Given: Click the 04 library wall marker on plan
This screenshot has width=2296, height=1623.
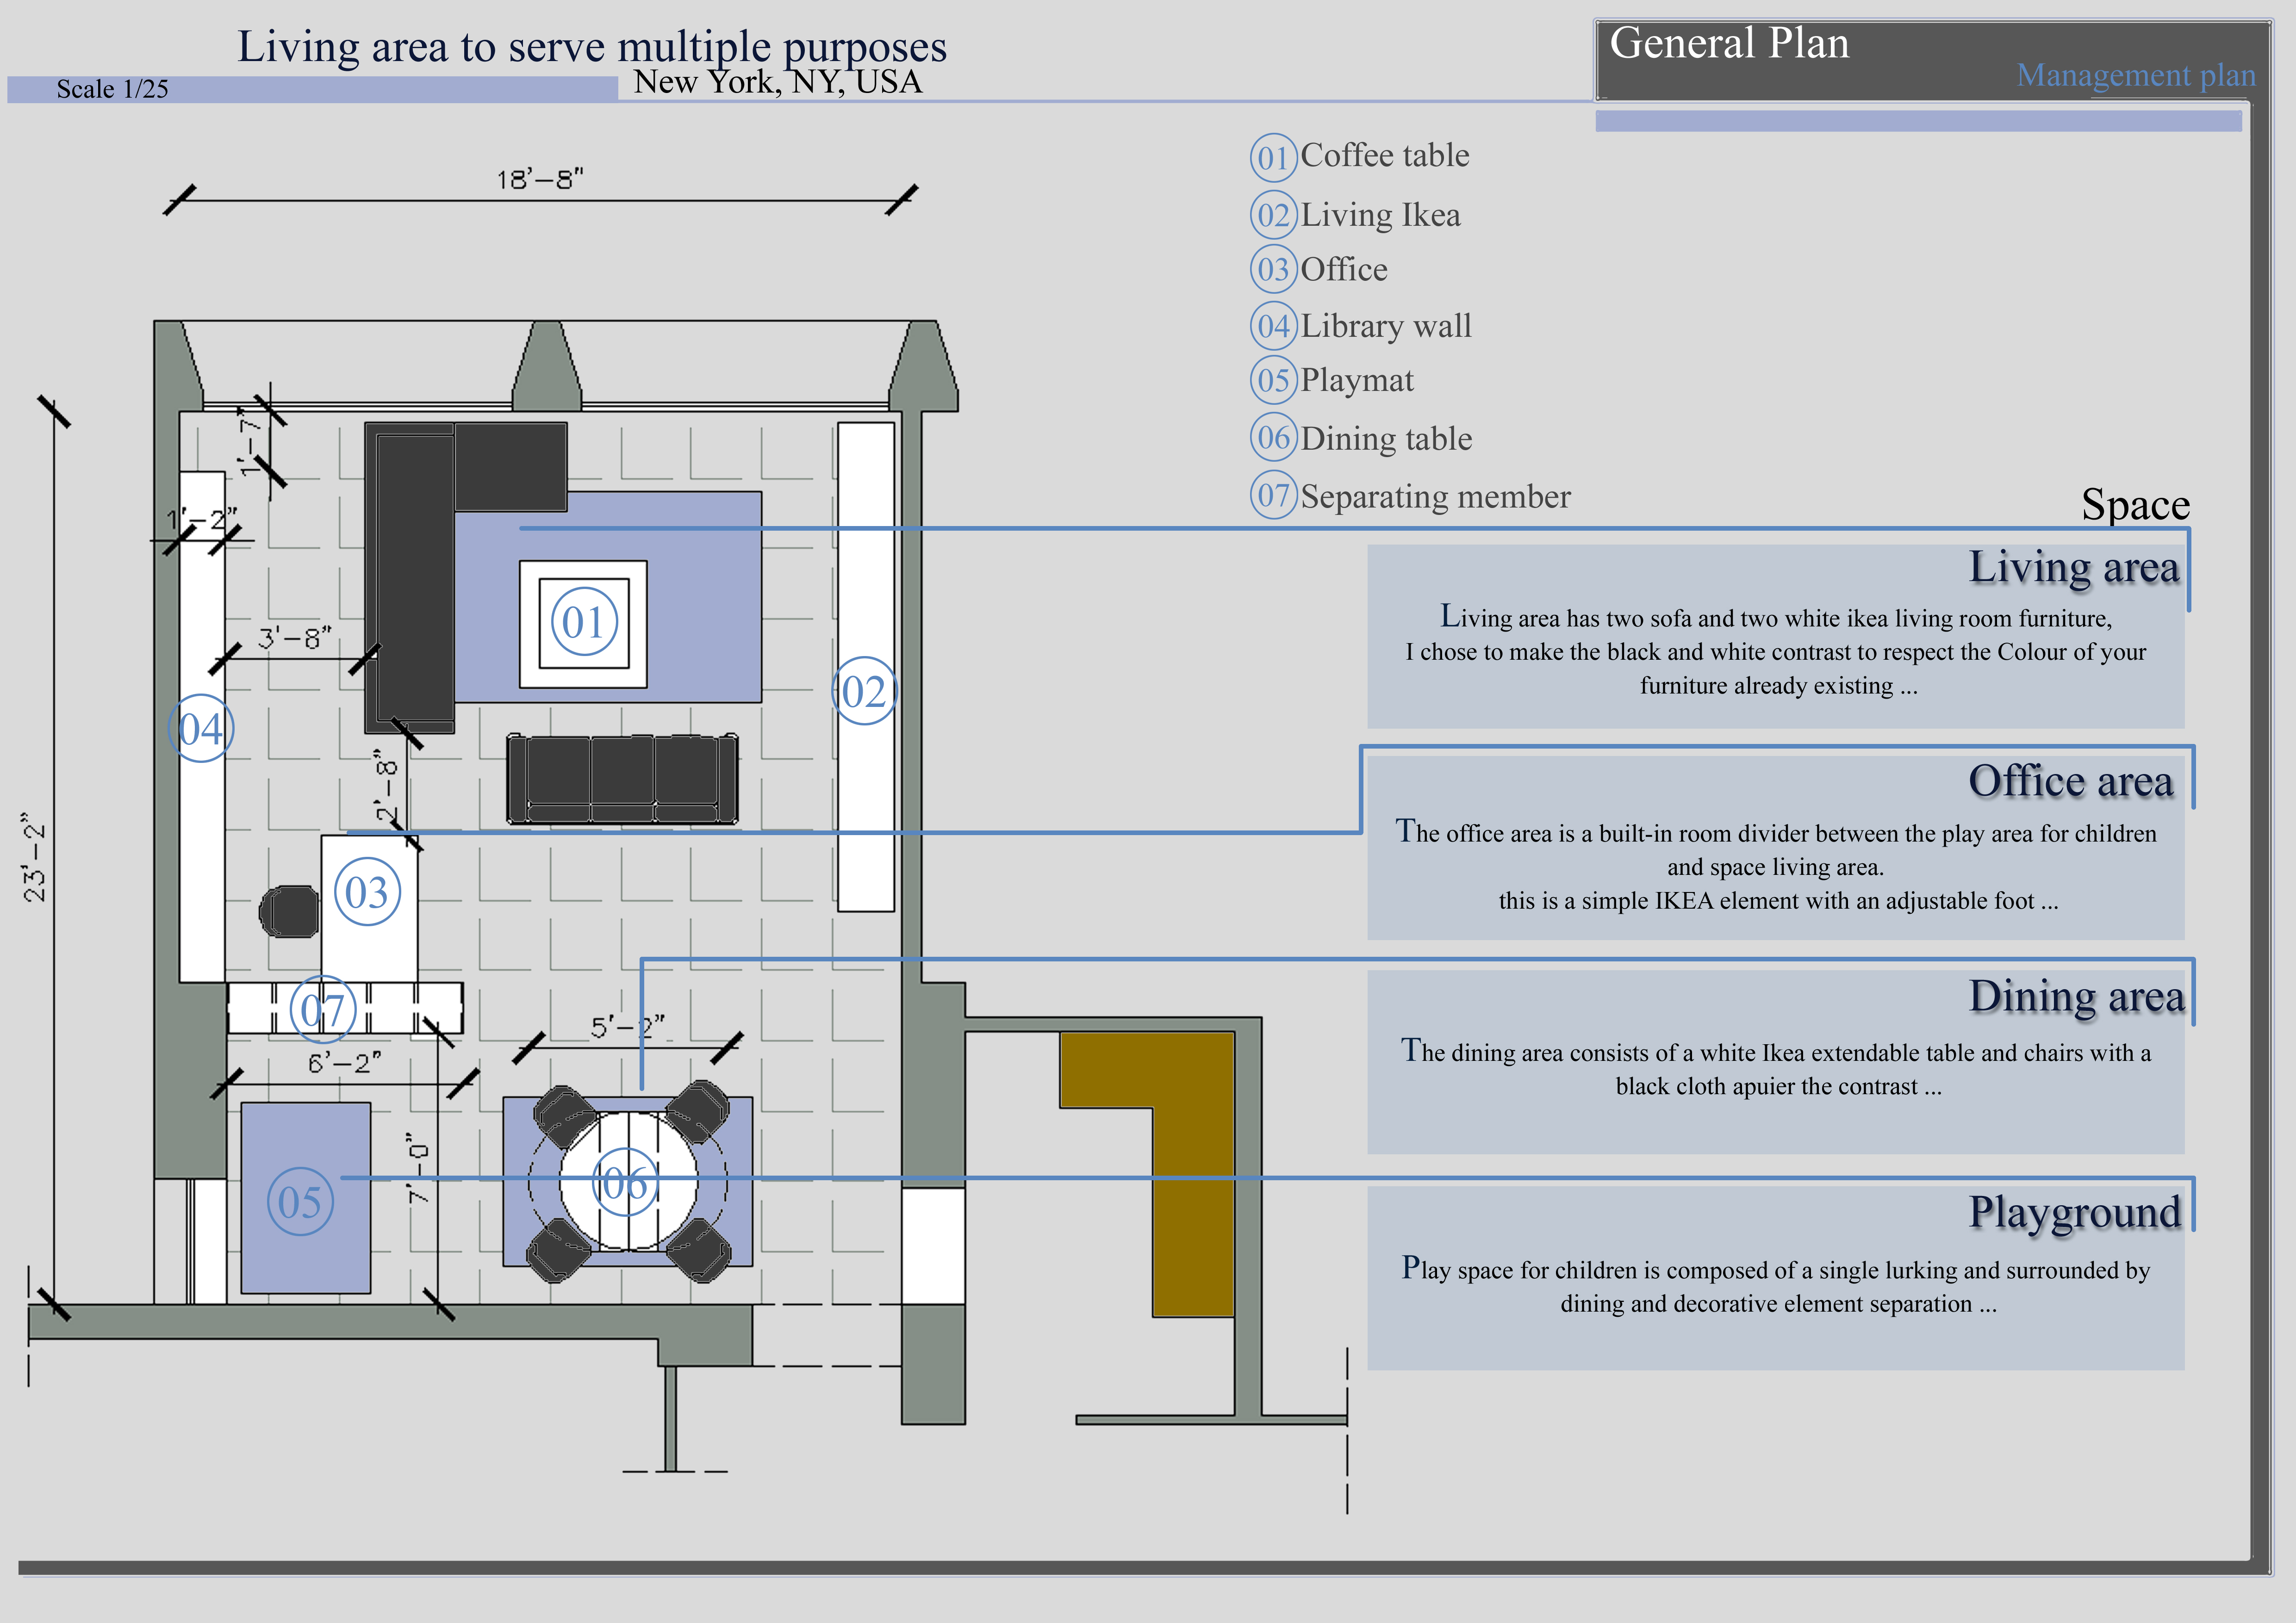Looking at the screenshot, I should click(x=201, y=729).
